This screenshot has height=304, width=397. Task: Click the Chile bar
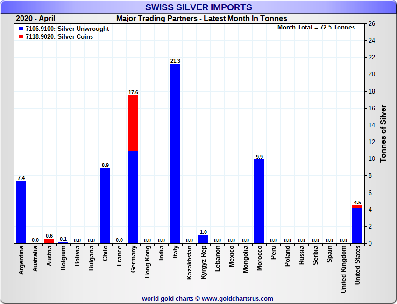(105, 206)
